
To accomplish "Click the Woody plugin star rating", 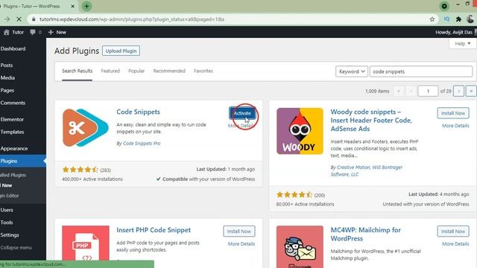I will coord(294,195).
